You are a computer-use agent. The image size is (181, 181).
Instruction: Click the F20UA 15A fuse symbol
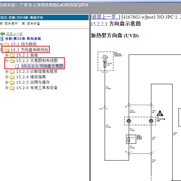click(x=105, y=65)
